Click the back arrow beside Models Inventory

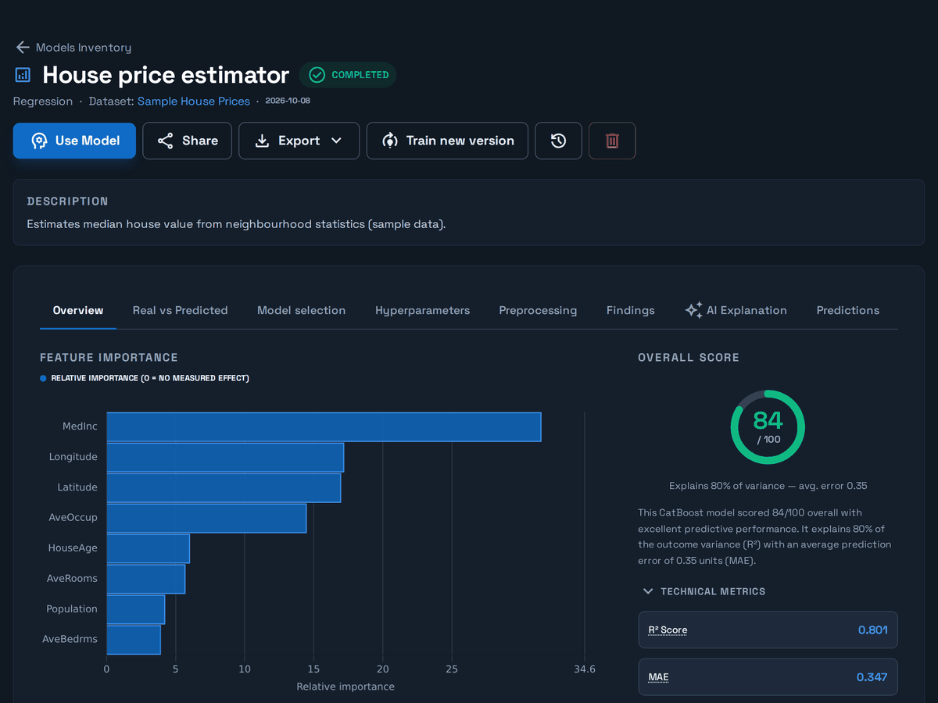click(22, 48)
